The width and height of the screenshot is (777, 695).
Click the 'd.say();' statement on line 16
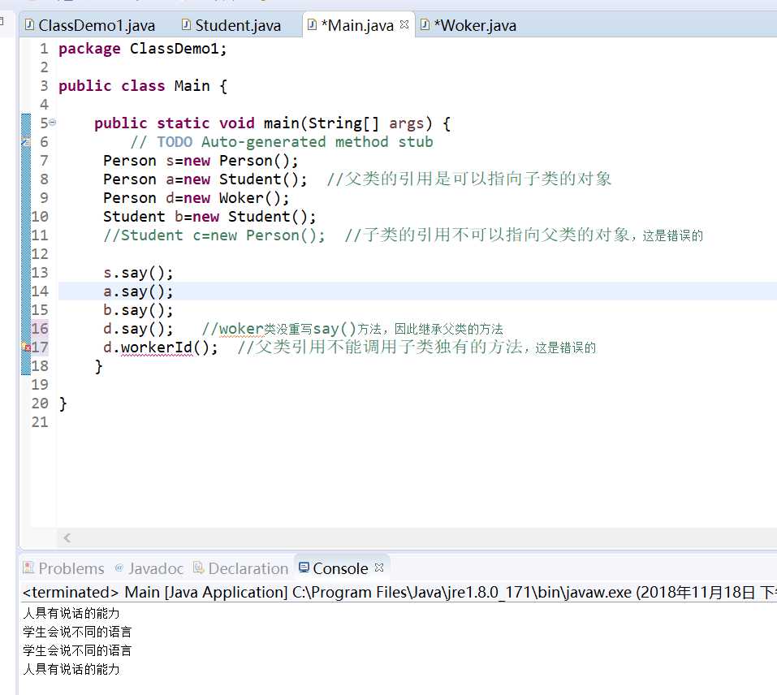(138, 329)
